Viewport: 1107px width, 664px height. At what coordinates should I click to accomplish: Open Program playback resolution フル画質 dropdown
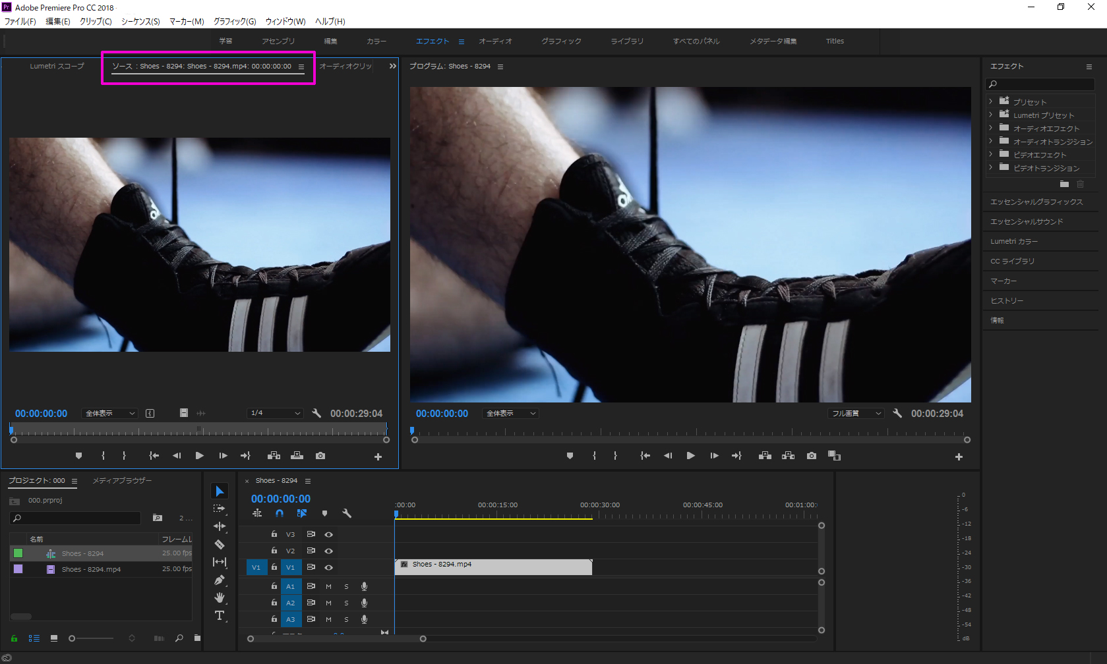(x=855, y=414)
